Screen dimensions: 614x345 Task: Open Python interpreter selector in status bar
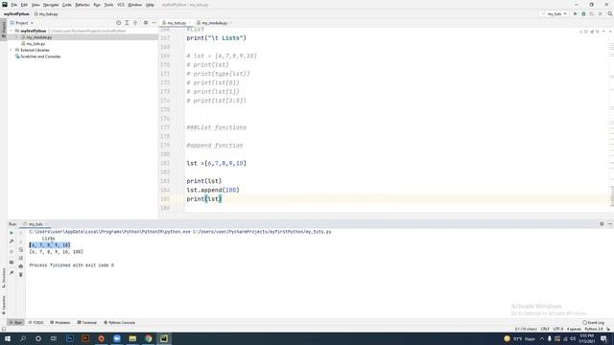tap(594, 329)
